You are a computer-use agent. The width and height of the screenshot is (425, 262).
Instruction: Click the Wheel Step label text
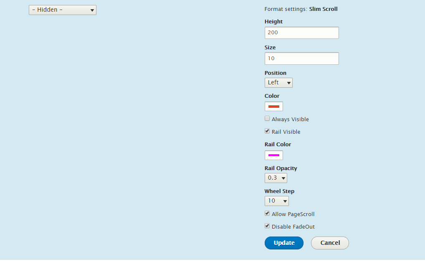point(279,191)
